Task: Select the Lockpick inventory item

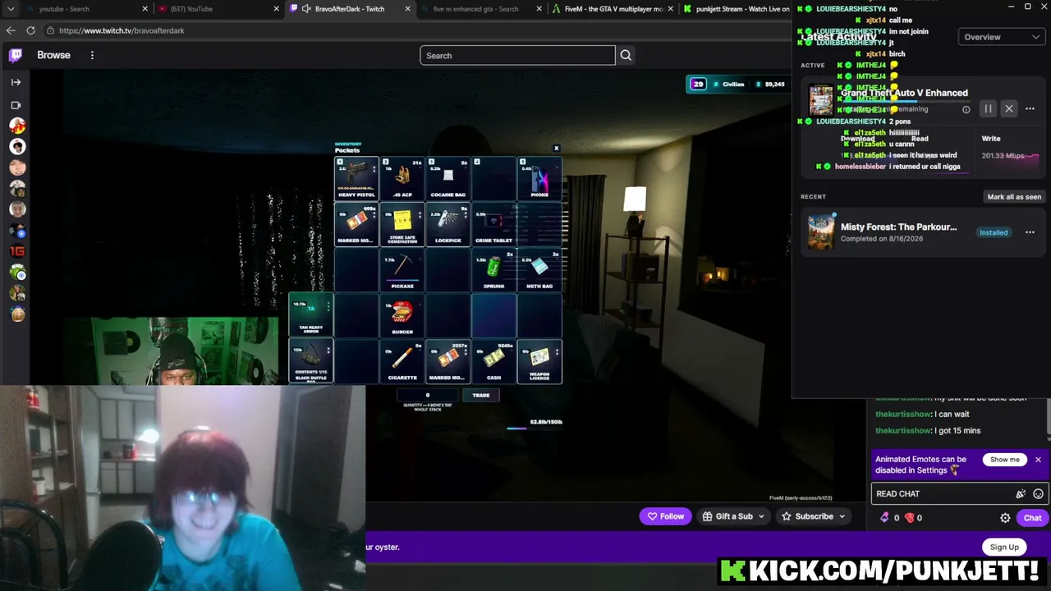Action: [448, 224]
